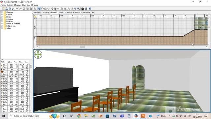Open the Fichier menu
Viewport: 211px width, 119px height.
[x=3, y=5]
